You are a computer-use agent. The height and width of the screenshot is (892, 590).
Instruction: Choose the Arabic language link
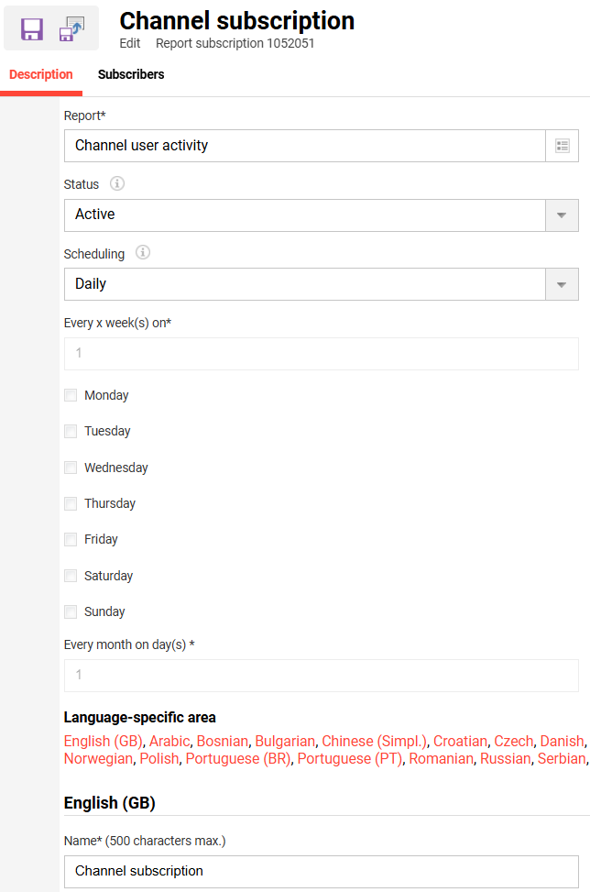[x=169, y=741]
